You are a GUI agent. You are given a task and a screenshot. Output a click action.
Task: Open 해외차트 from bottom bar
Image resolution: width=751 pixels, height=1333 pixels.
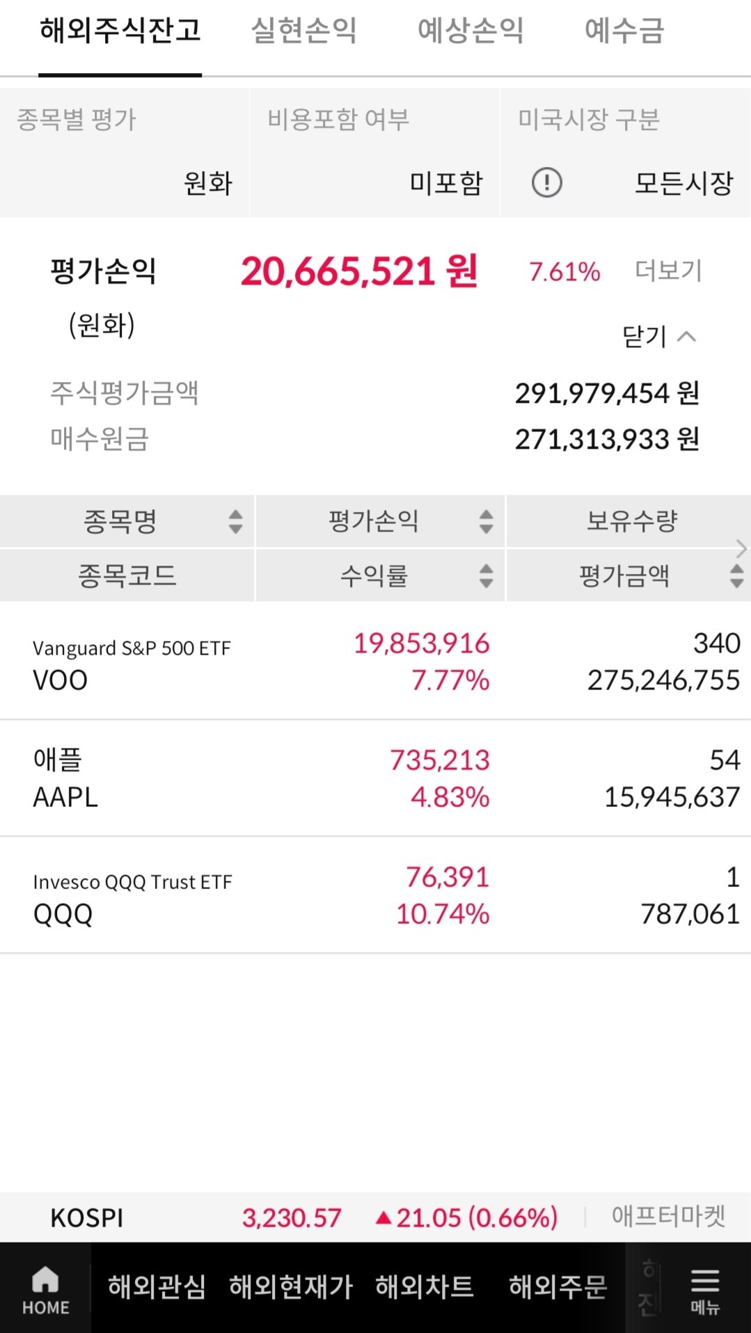(x=424, y=1286)
